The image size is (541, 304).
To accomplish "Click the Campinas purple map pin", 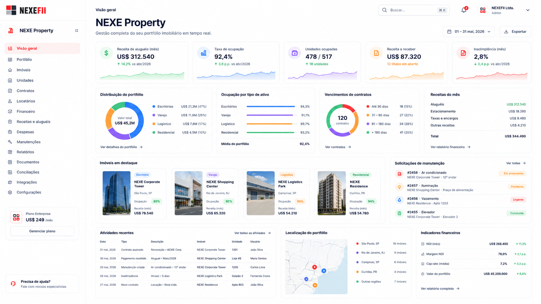I will [x=306, y=279].
